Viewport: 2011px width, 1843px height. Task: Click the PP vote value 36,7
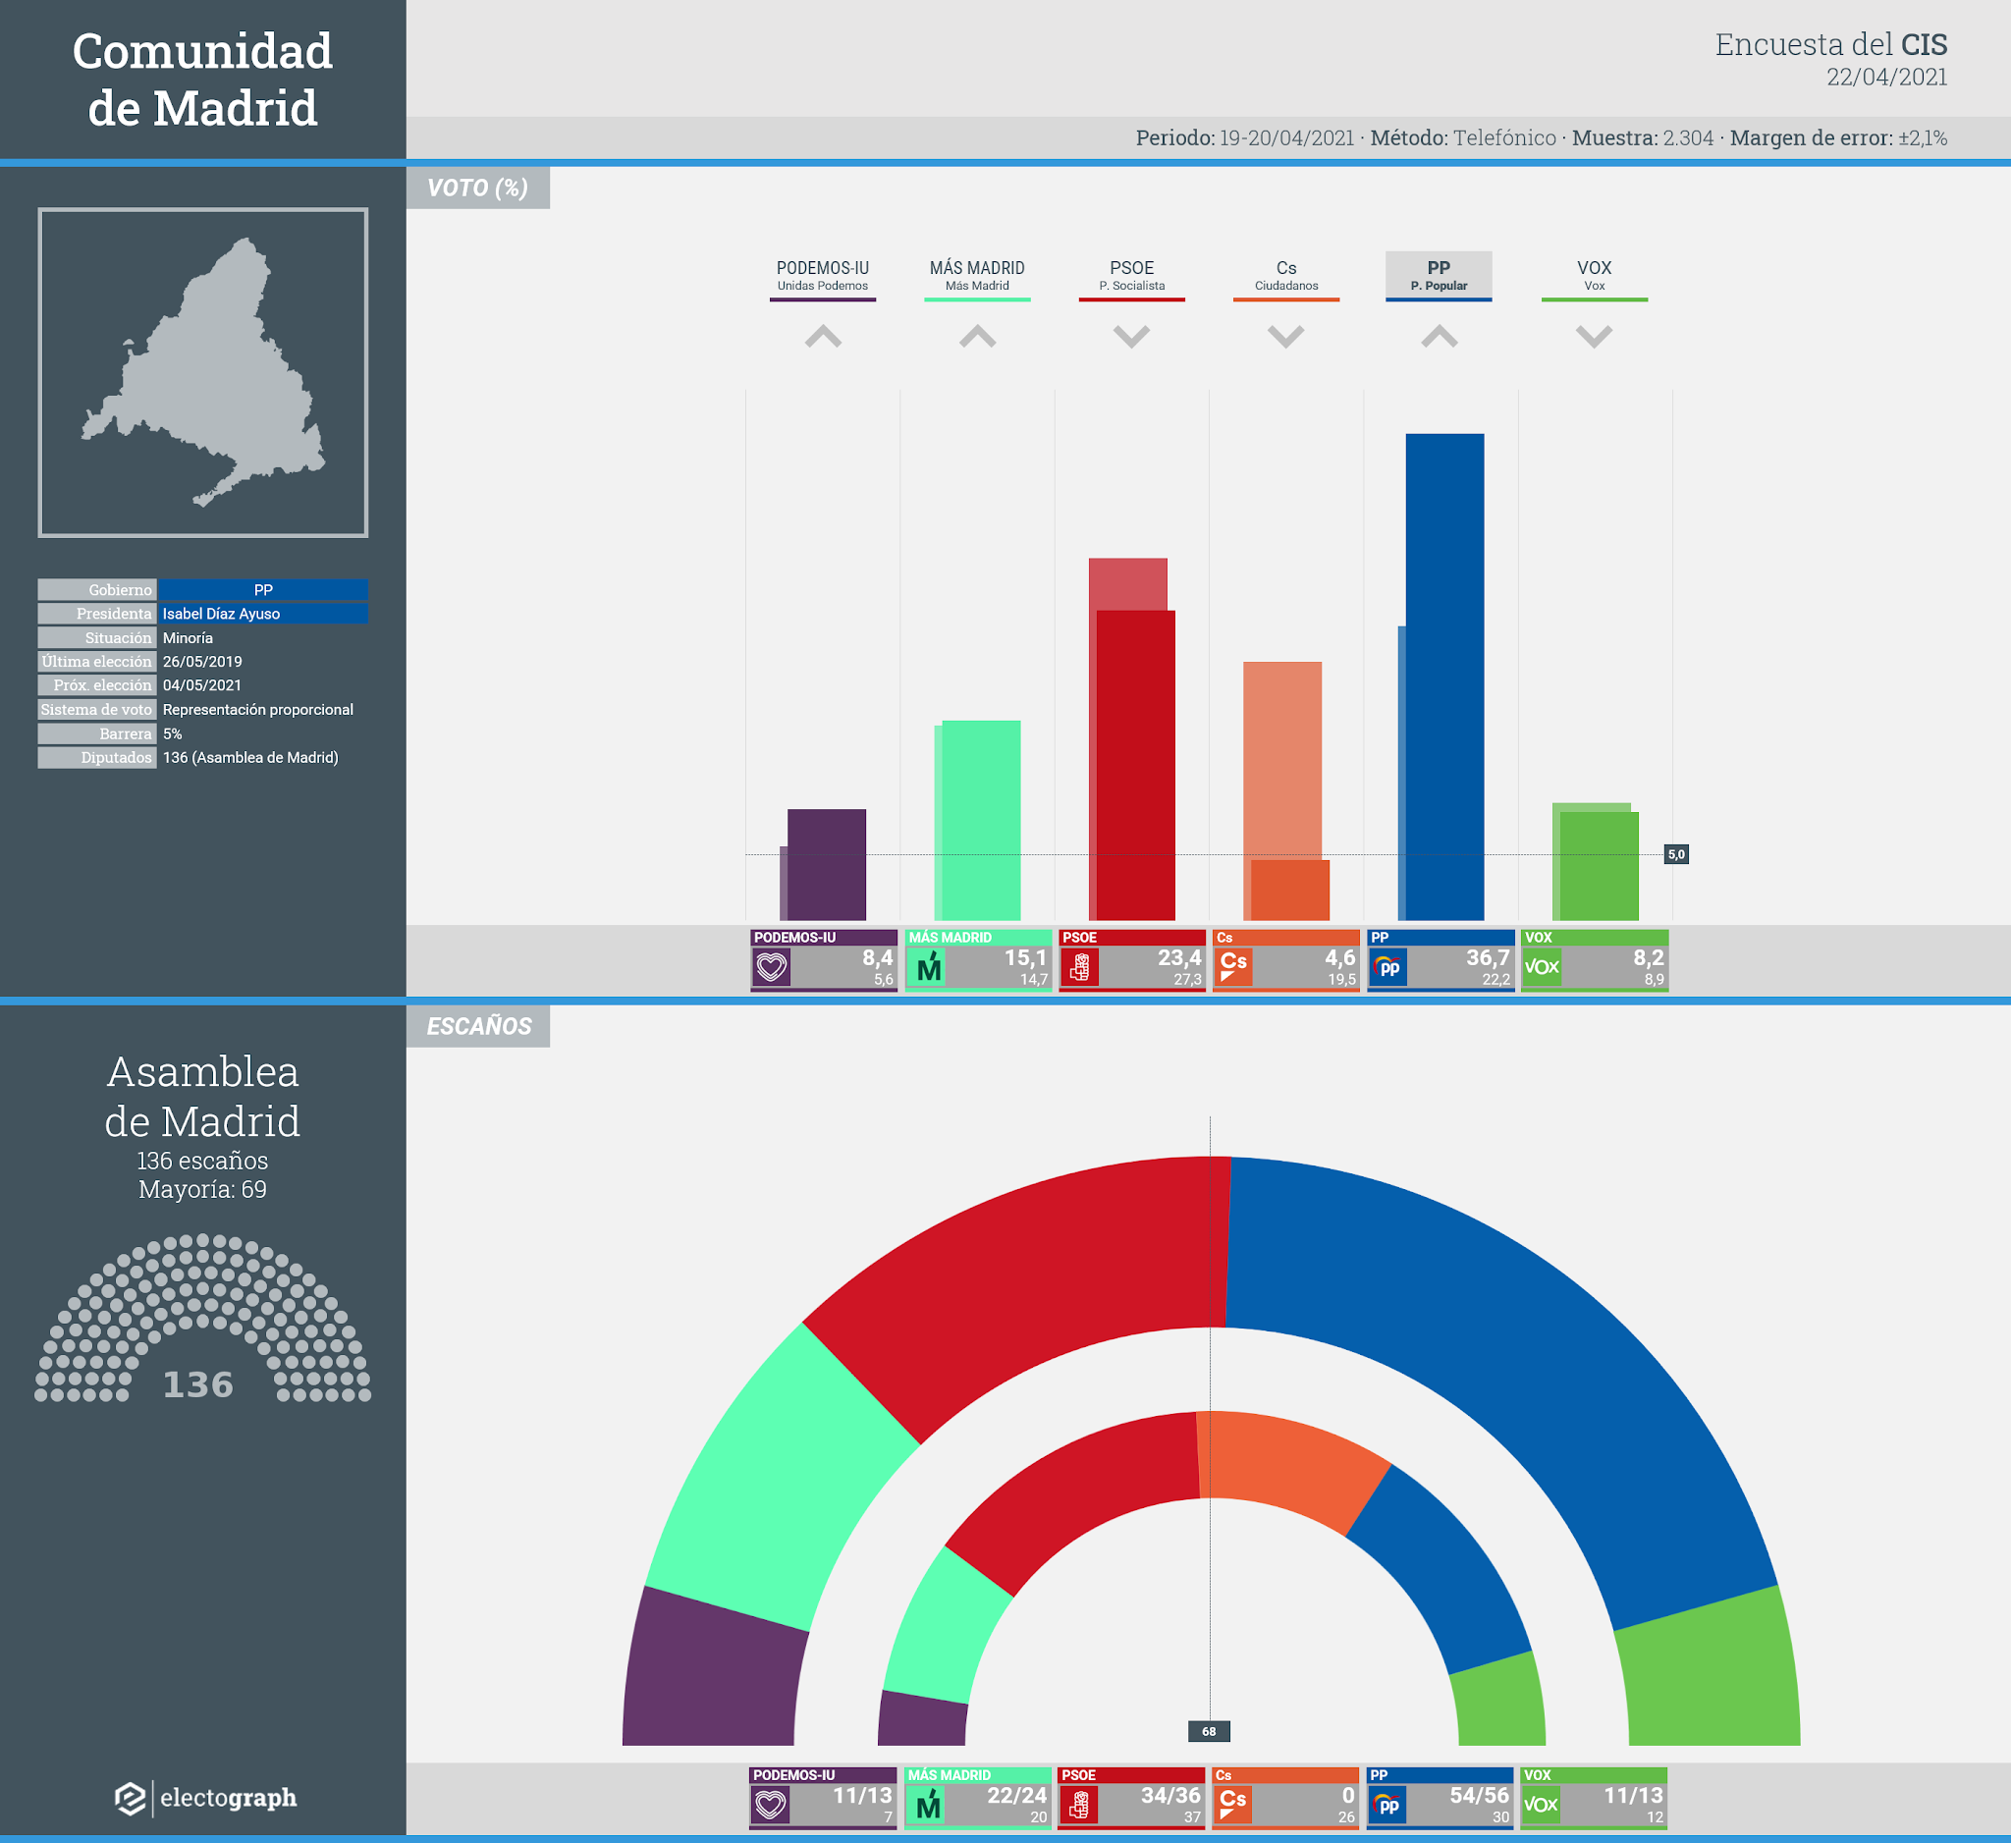[x=1488, y=957]
